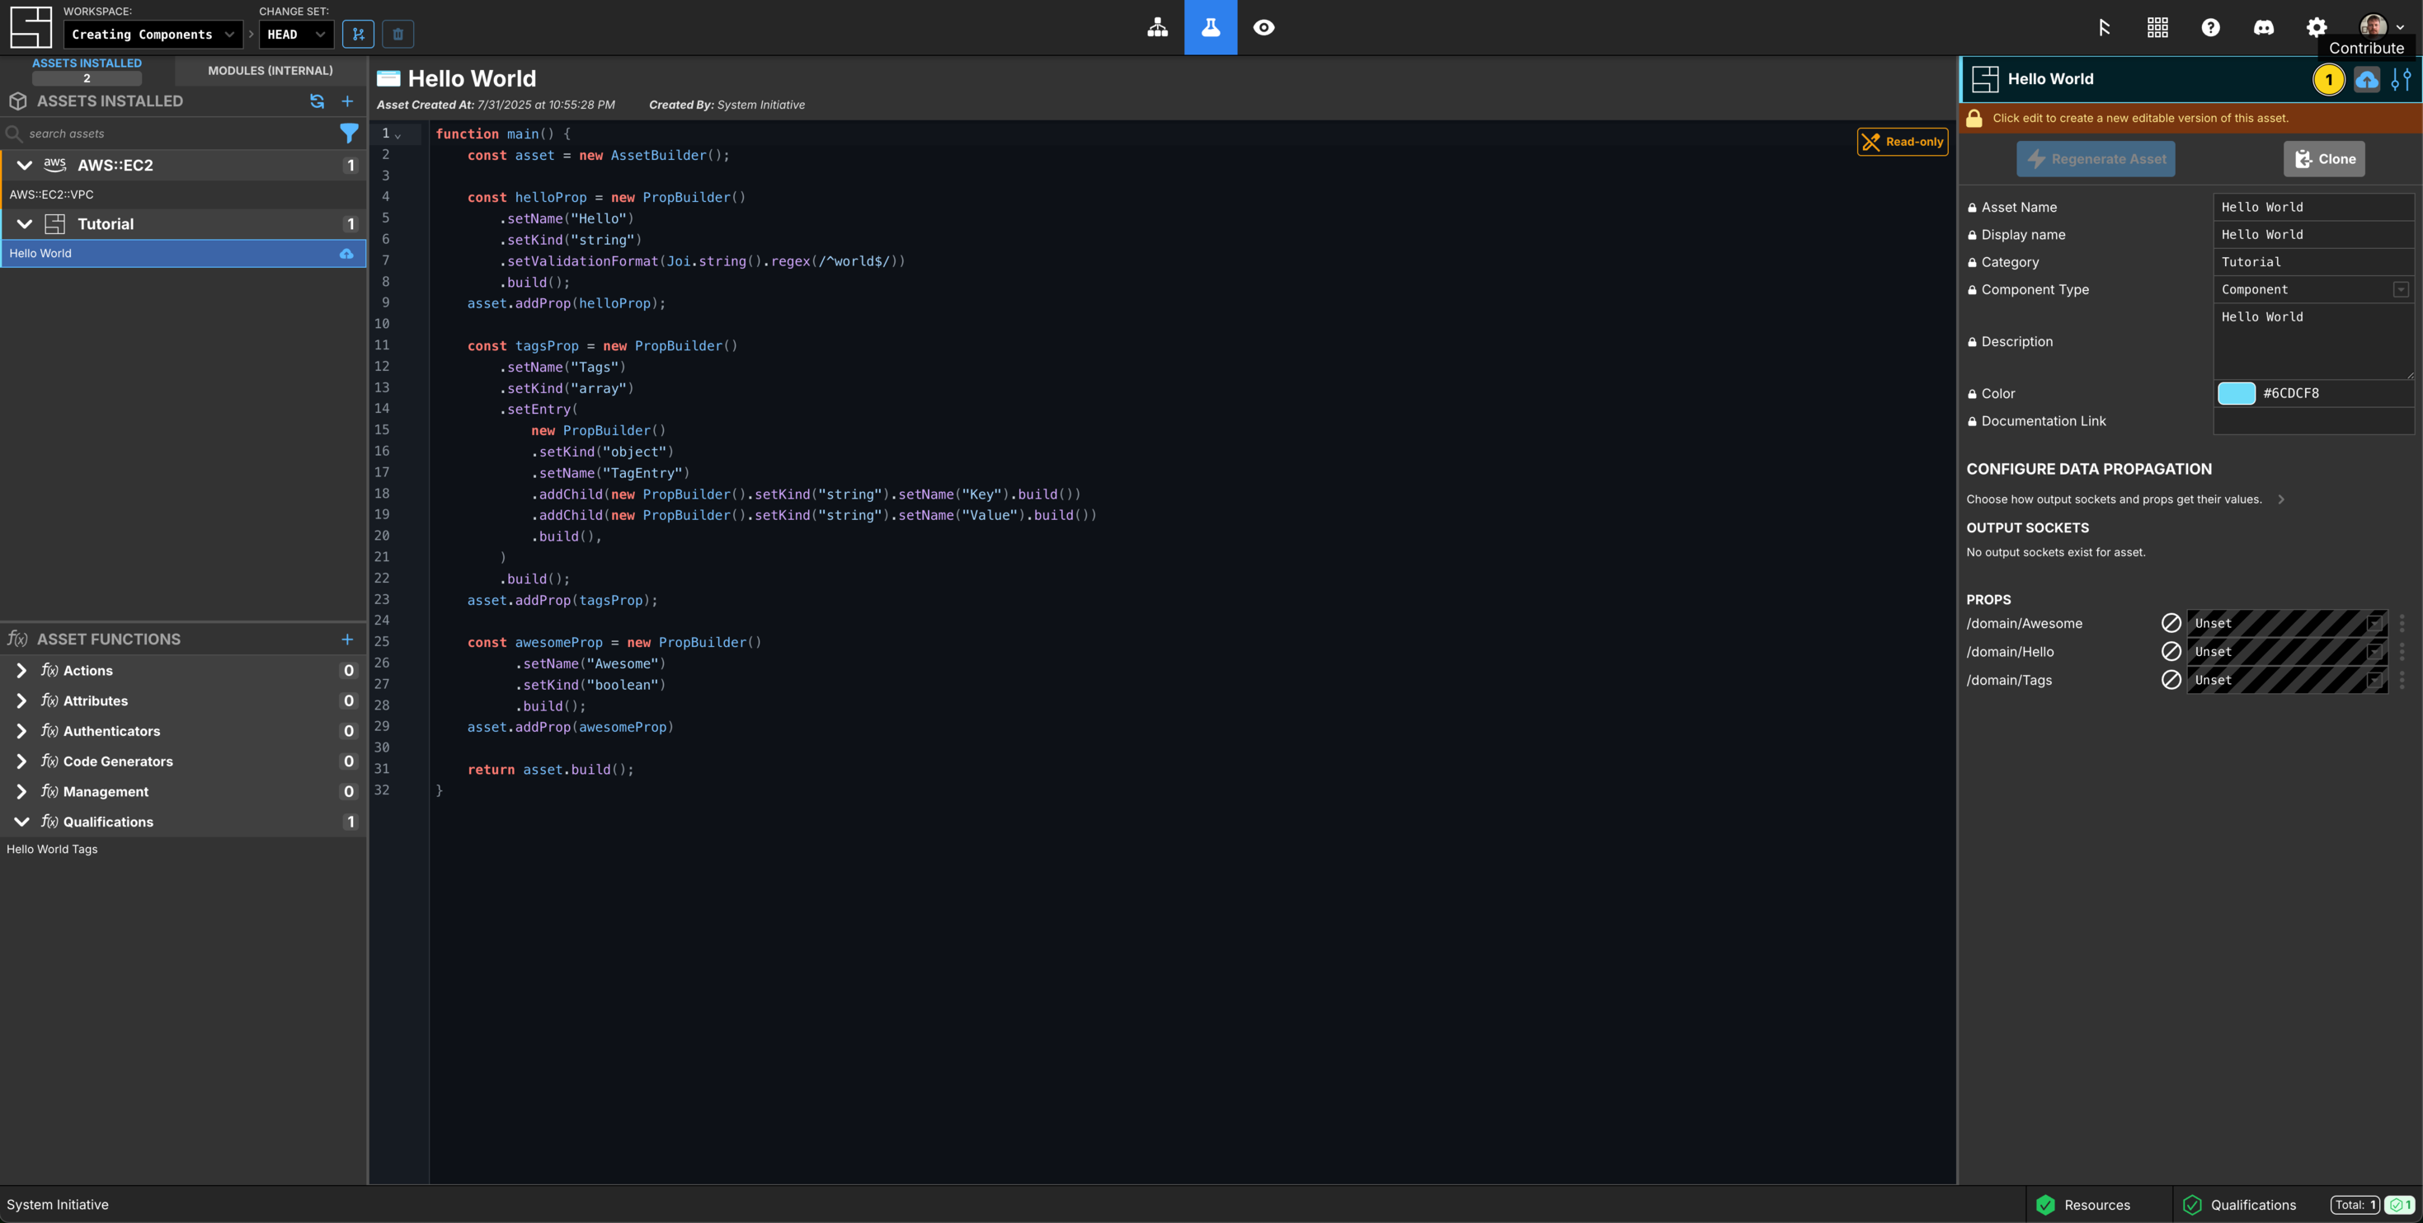Screen dimensions: 2423x1223
Task: Open the Workspace dropdown Creating Components
Action: [x=153, y=34]
